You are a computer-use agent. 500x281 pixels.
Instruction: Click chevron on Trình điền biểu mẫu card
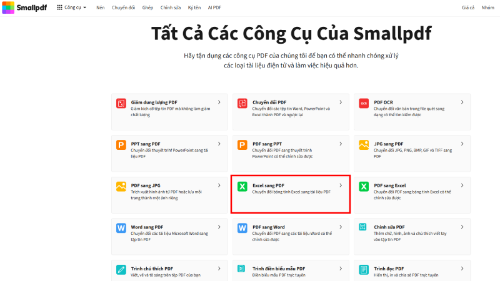pos(341,269)
